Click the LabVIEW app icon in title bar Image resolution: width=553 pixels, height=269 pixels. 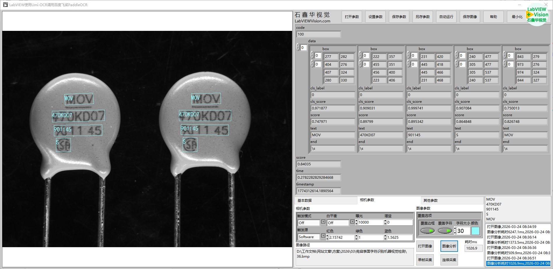click(5, 5)
